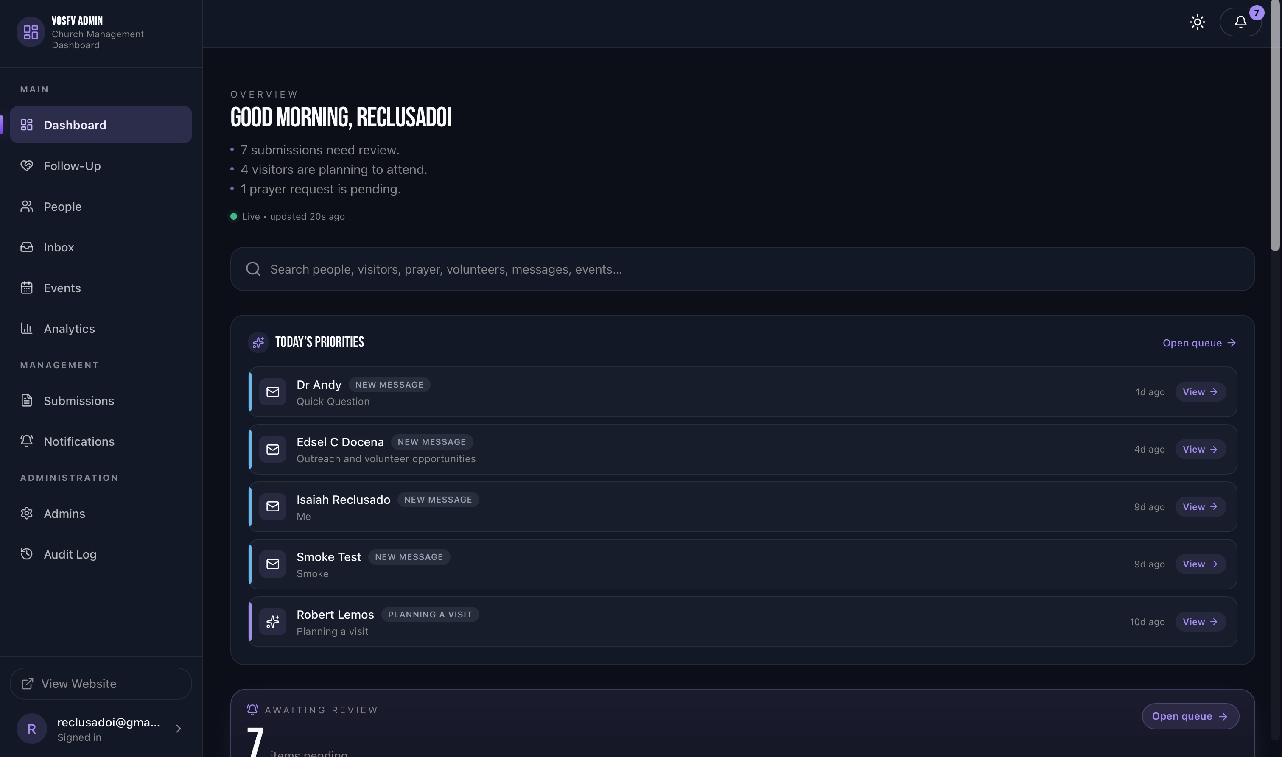Click the NEW MESSAGE badge beside Smoke Test
The width and height of the screenshot is (1282, 757).
tap(409, 557)
